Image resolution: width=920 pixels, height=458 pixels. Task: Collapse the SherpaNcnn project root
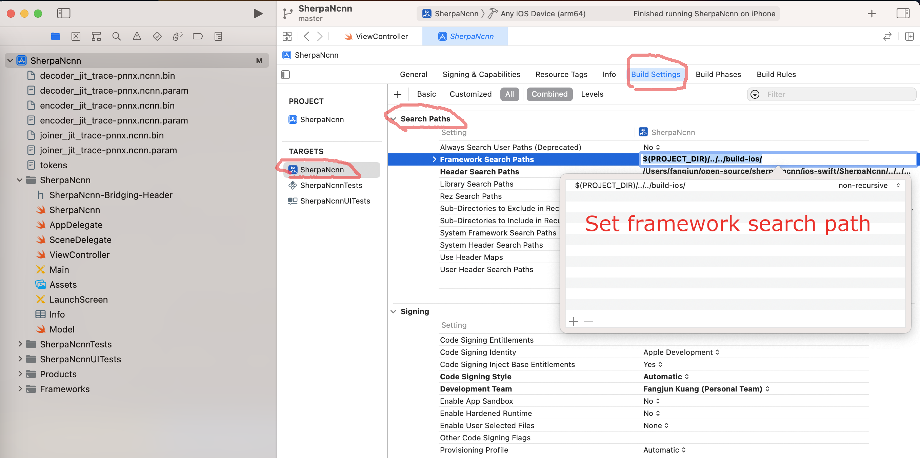tap(11, 61)
